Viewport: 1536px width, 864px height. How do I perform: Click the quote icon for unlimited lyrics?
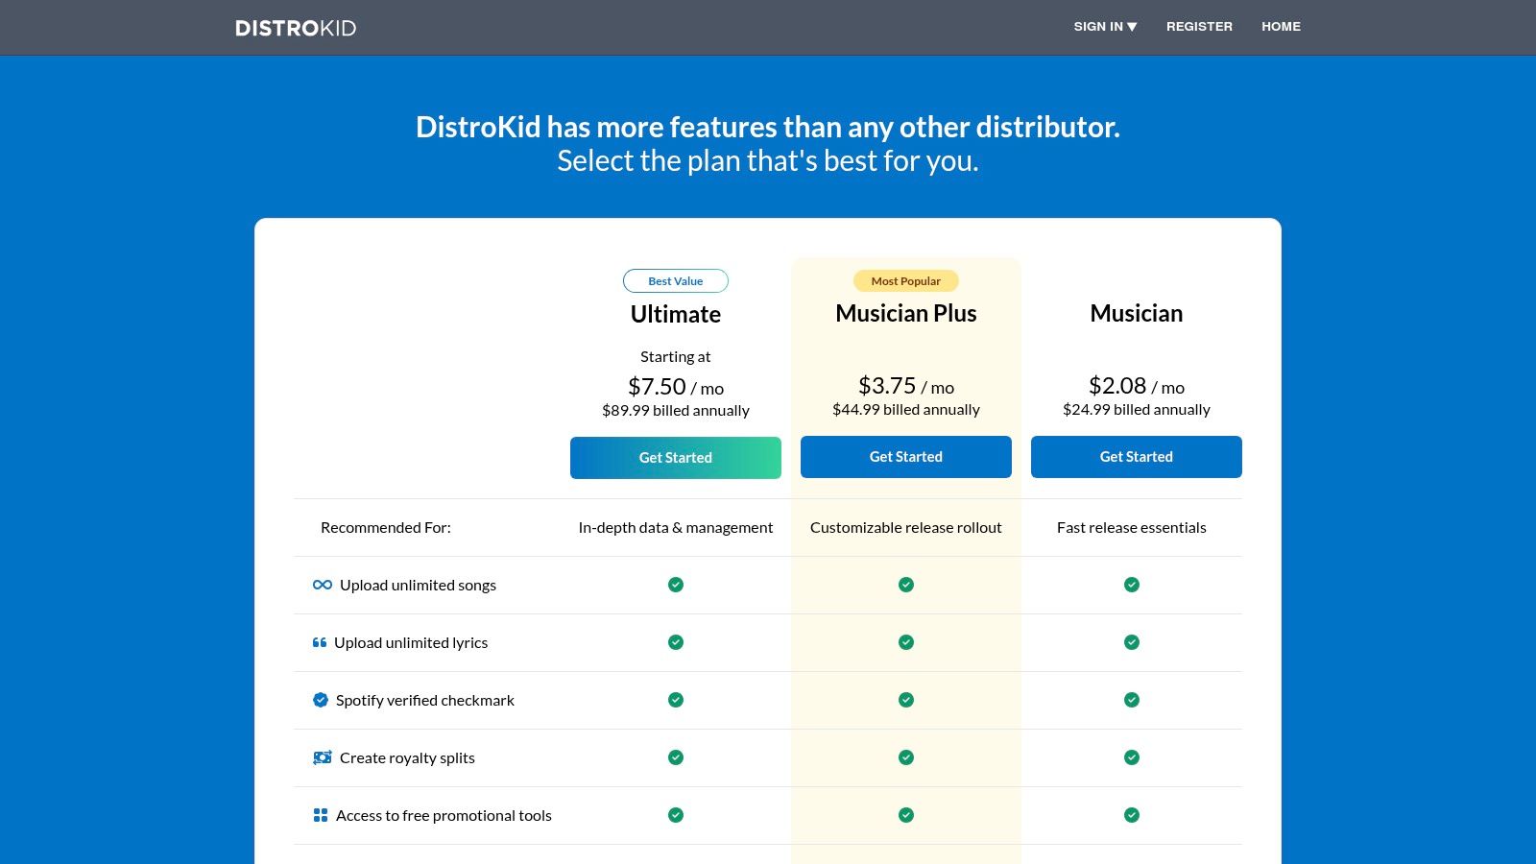[320, 642]
